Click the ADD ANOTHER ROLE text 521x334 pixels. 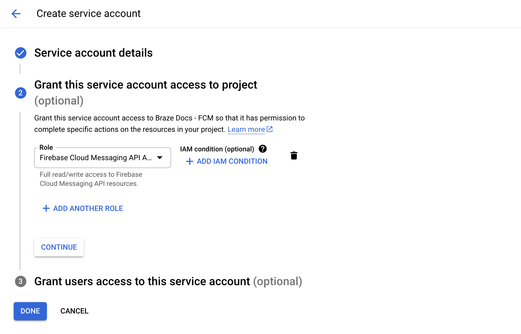[88, 208]
